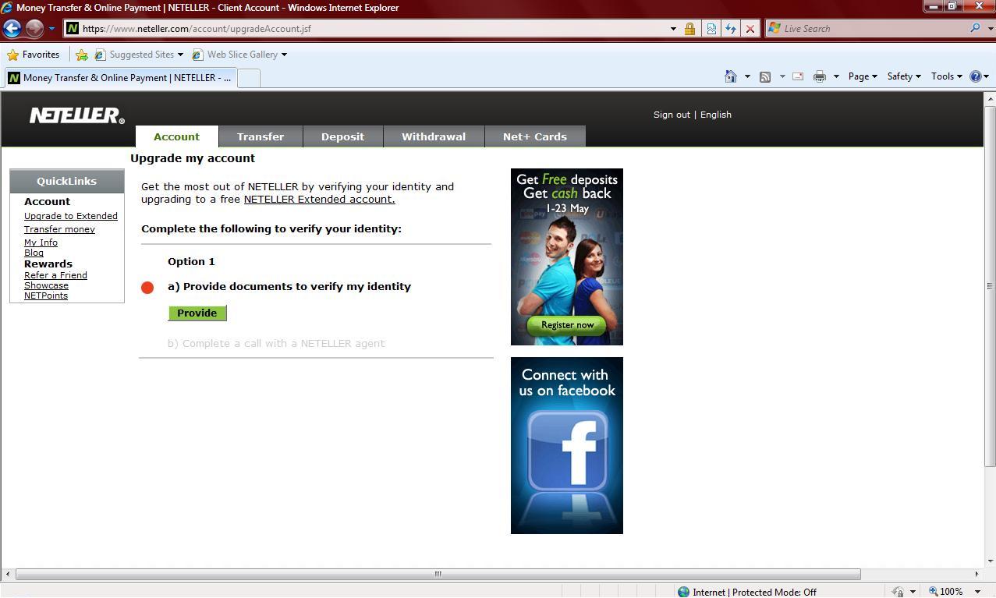The width and height of the screenshot is (996, 598).
Task: Open Transfer money quicklink
Action: click(59, 229)
